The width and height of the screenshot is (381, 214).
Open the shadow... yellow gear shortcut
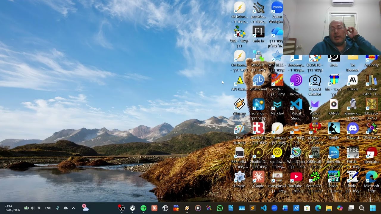(277, 157)
